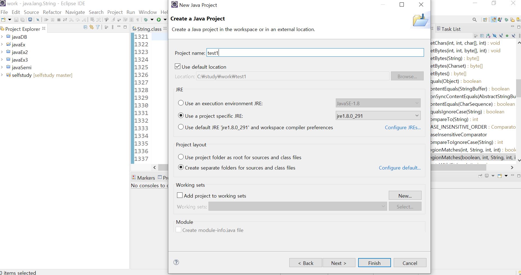Switch to the String.class editor tab

pos(149,29)
